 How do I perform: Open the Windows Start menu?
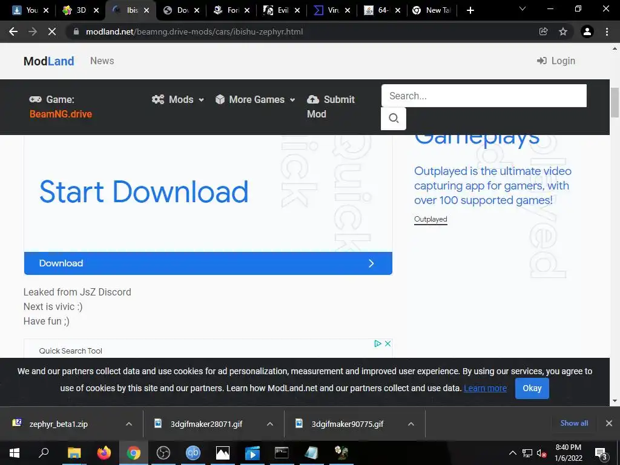[15, 453]
